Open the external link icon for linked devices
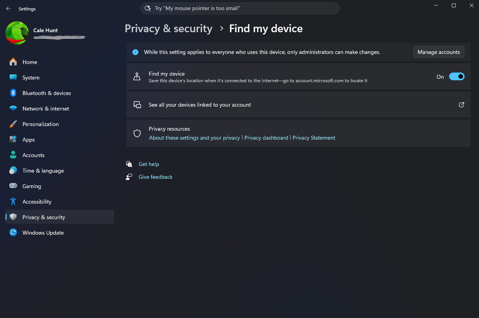The image size is (479, 318). pos(462,105)
